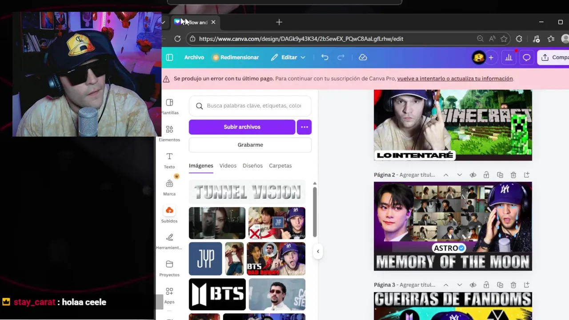Delete Página 2 with the trash icon
This screenshot has height=320, width=569.
point(513,175)
